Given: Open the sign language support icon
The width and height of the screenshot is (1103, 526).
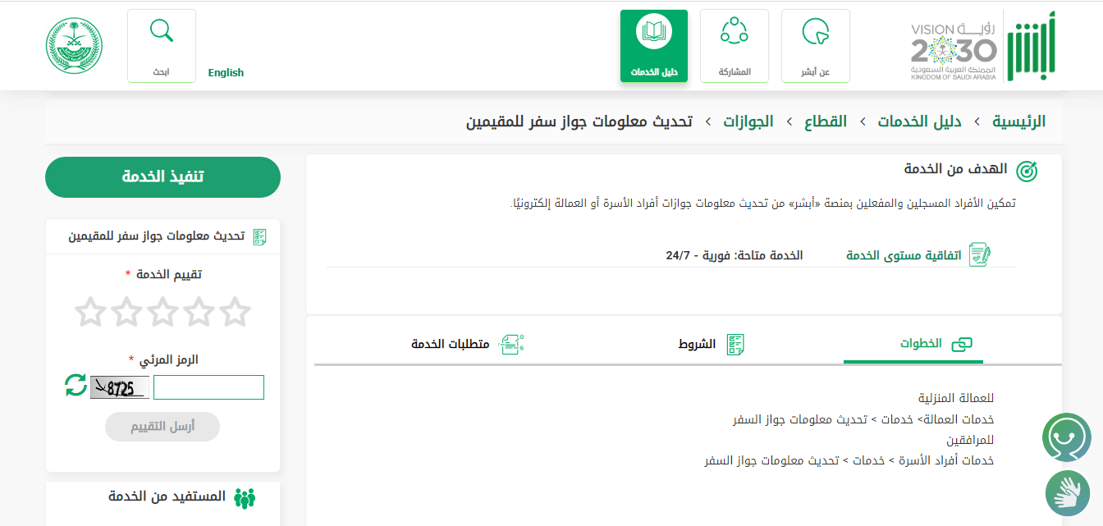Looking at the screenshot, I should (x=1067, y=493).
